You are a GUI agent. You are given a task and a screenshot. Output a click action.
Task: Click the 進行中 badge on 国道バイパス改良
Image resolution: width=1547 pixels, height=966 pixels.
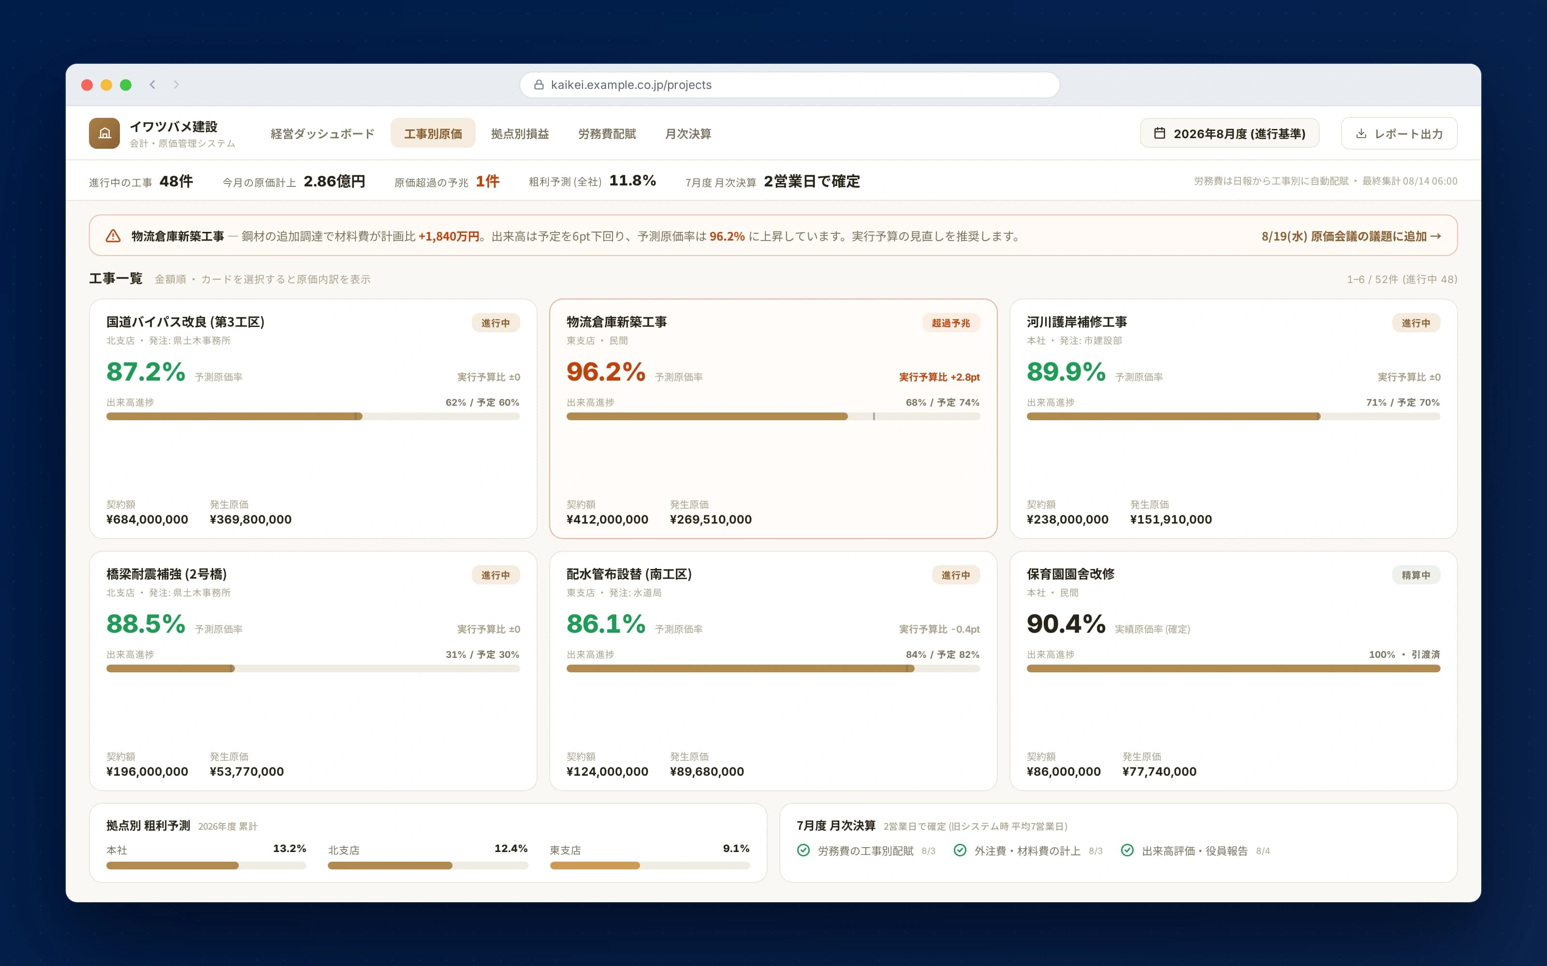[496, 323]
